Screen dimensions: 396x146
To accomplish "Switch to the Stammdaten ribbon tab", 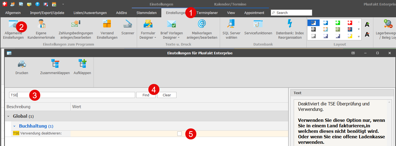I will tap(146, 13).
